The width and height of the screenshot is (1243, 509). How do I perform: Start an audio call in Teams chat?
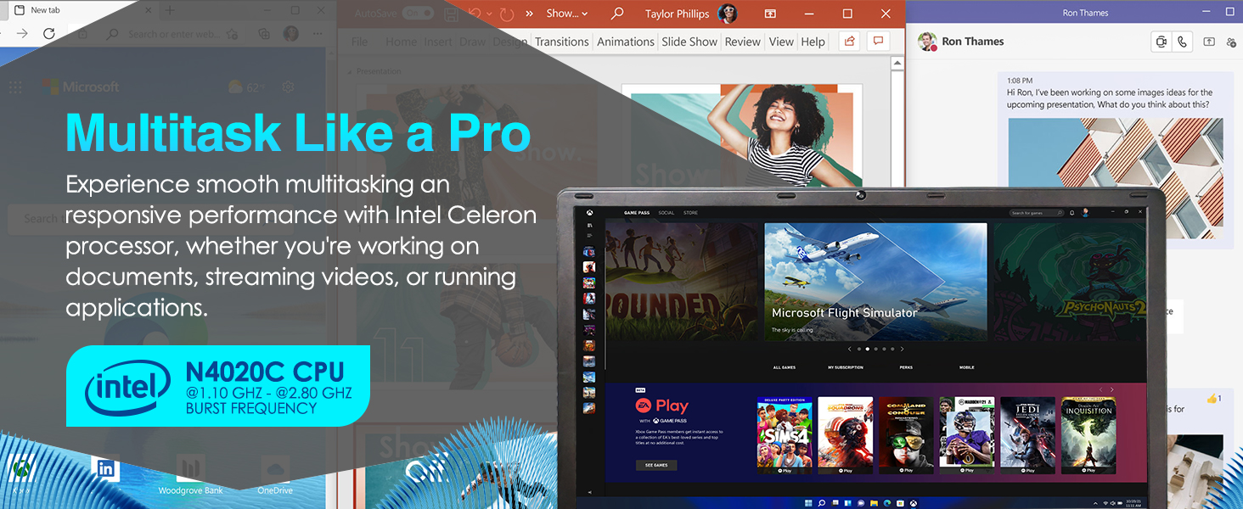tap(1182, 42)
